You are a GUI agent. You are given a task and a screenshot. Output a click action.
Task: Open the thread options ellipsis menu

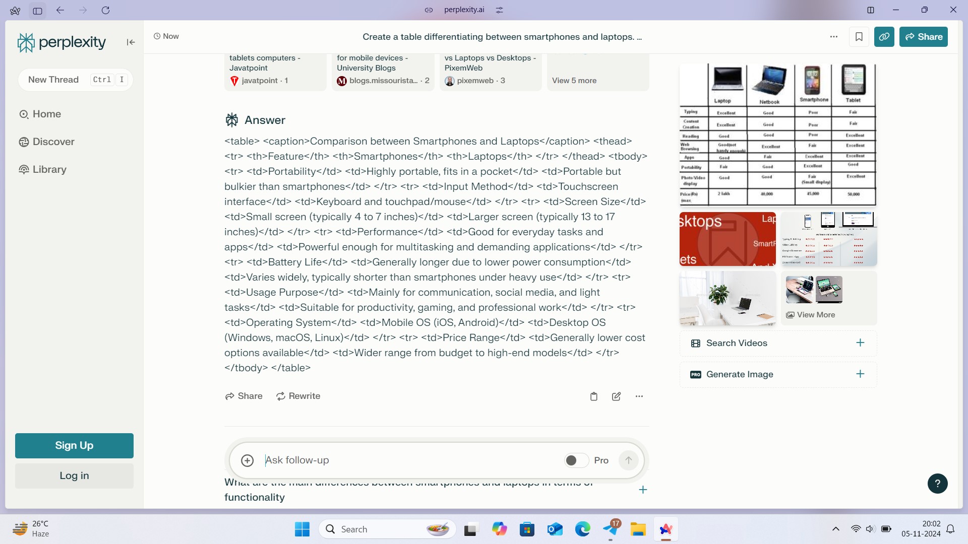[x=834, y=37]
